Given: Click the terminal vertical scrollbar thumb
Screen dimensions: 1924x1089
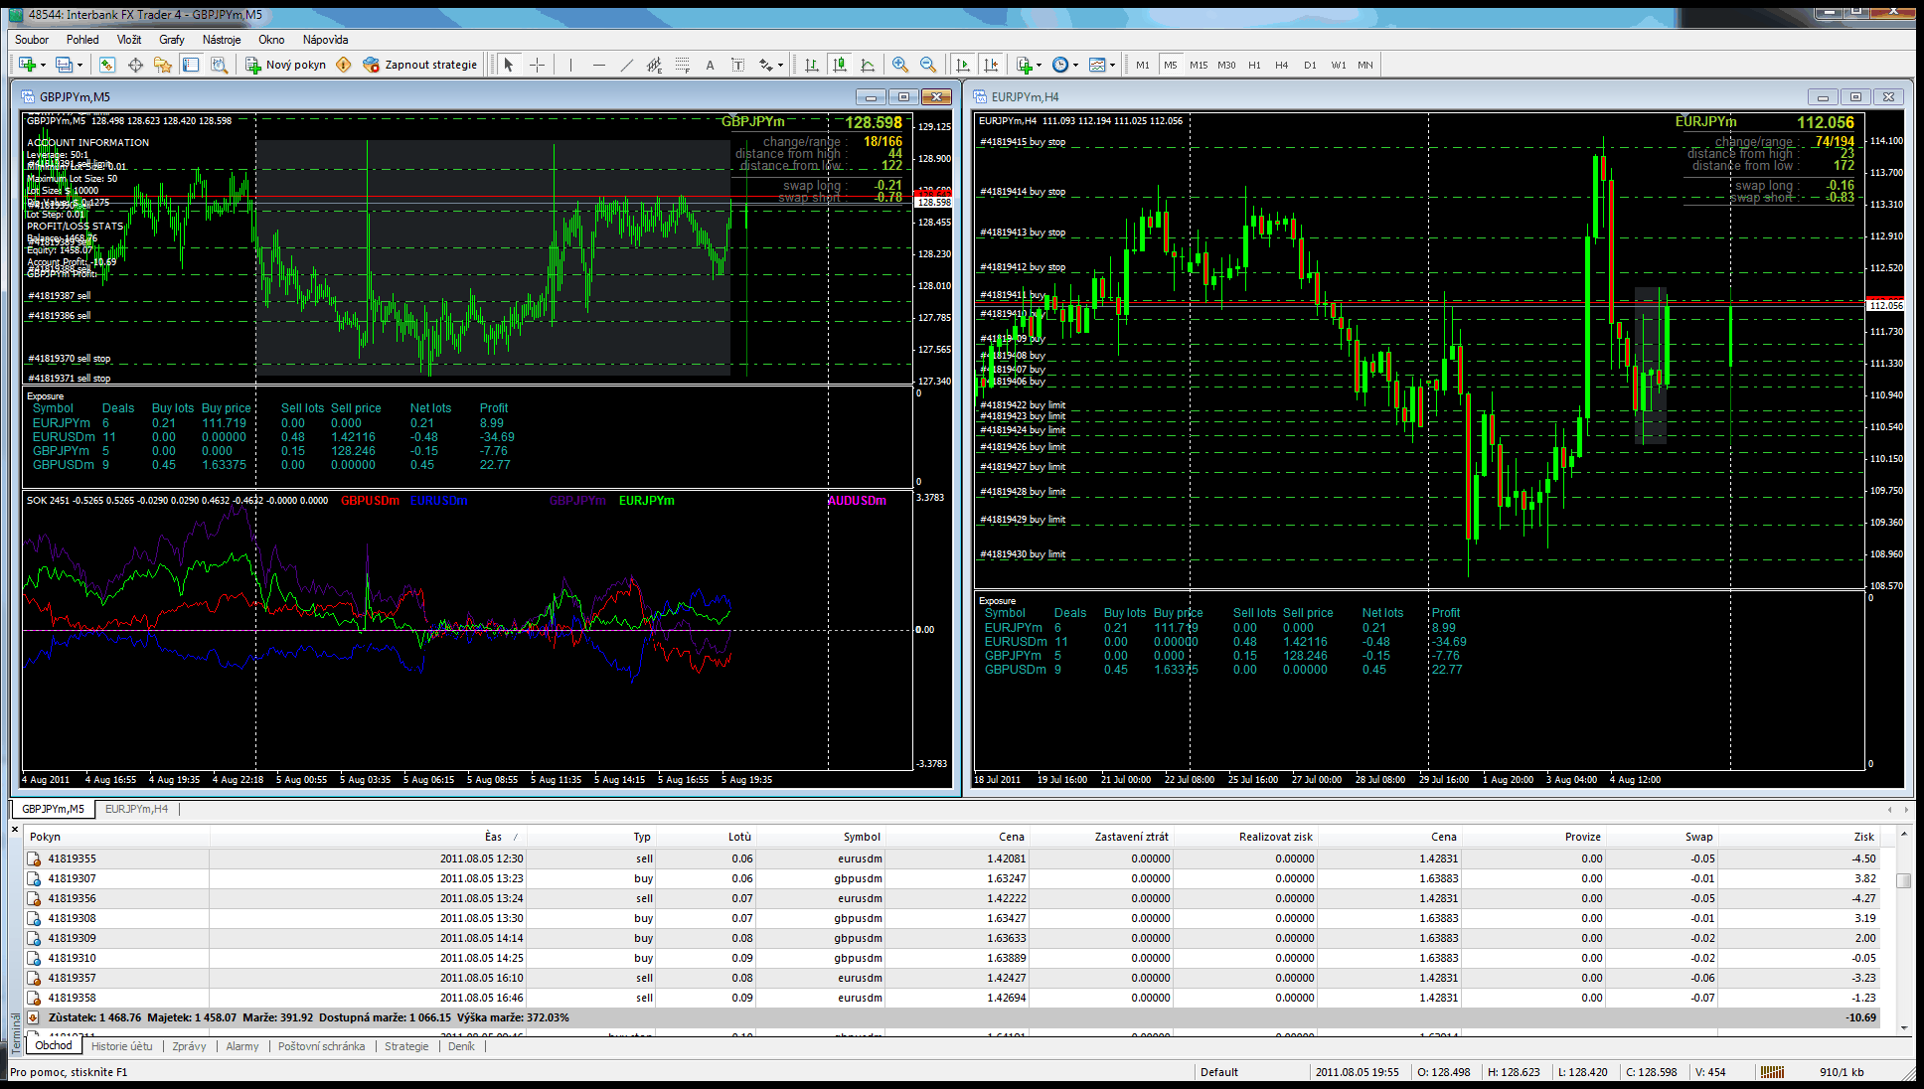Looking at the screenshot, I should point(1903,880).
